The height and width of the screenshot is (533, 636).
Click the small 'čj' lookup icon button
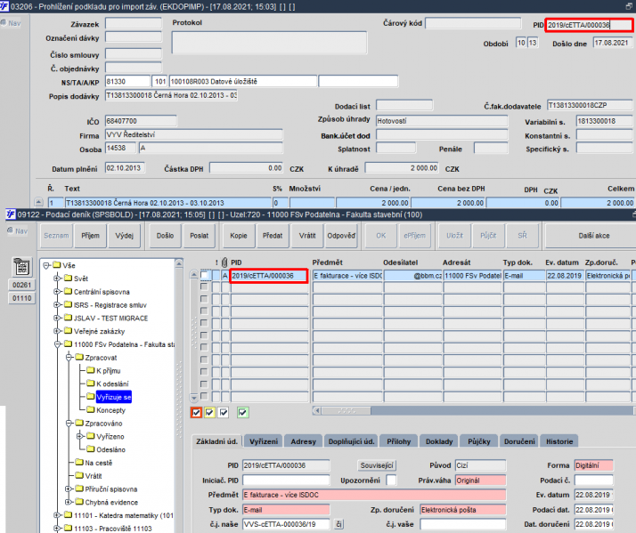(x=338, y=525)
